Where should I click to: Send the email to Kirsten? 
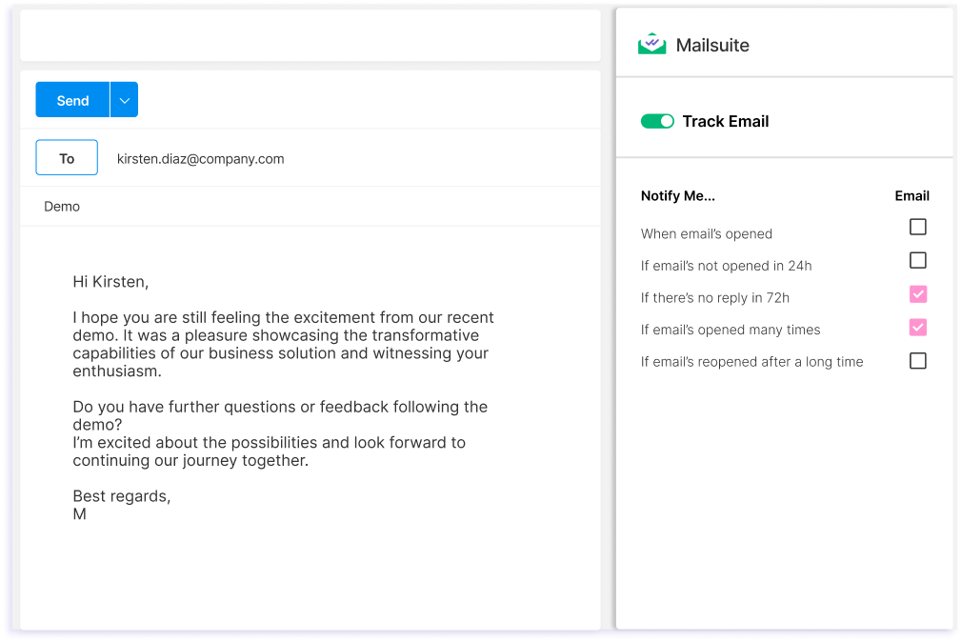[x=71, y=99]
